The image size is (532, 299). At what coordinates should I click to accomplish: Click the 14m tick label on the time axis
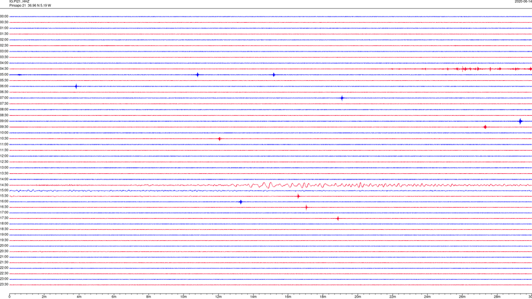click(x=253, y=297)
